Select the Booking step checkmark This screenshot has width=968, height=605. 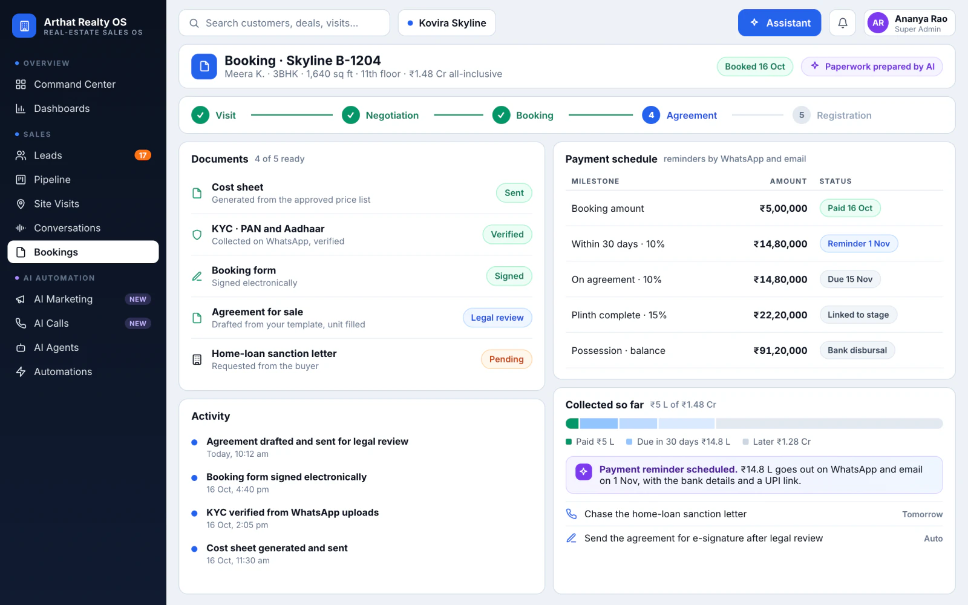tap(501, 115)
